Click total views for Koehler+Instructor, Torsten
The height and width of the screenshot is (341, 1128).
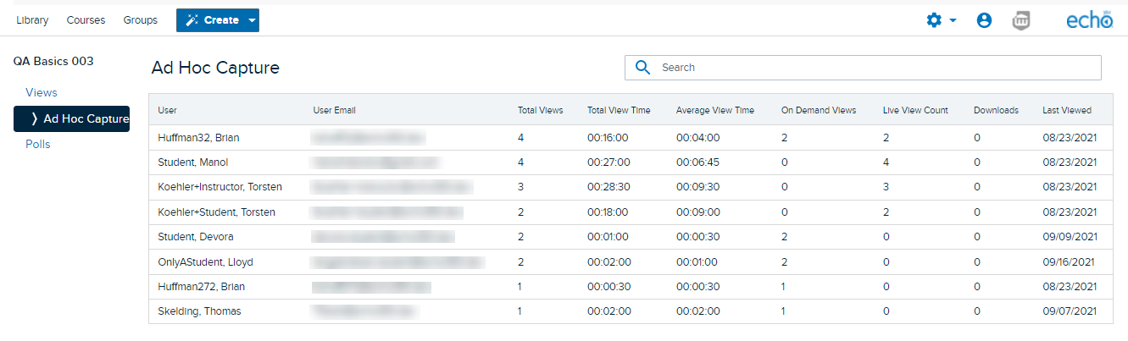tap(521, 187)
